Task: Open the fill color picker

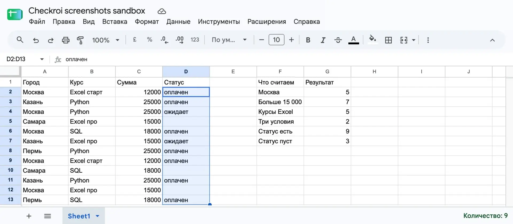Action: pyautogui.click(x=373, y=40)
